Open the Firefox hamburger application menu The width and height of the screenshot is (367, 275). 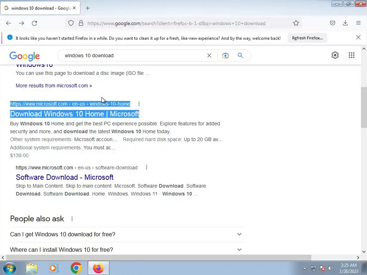click(x=358, y=23)
